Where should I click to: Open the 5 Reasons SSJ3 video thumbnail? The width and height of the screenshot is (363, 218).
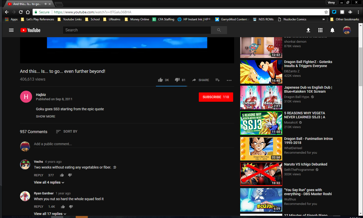pyautogui.click(x=261, y=123)
